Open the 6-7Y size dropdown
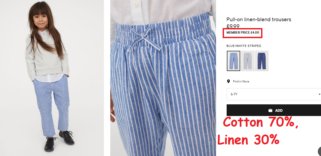 pos(274,94)
